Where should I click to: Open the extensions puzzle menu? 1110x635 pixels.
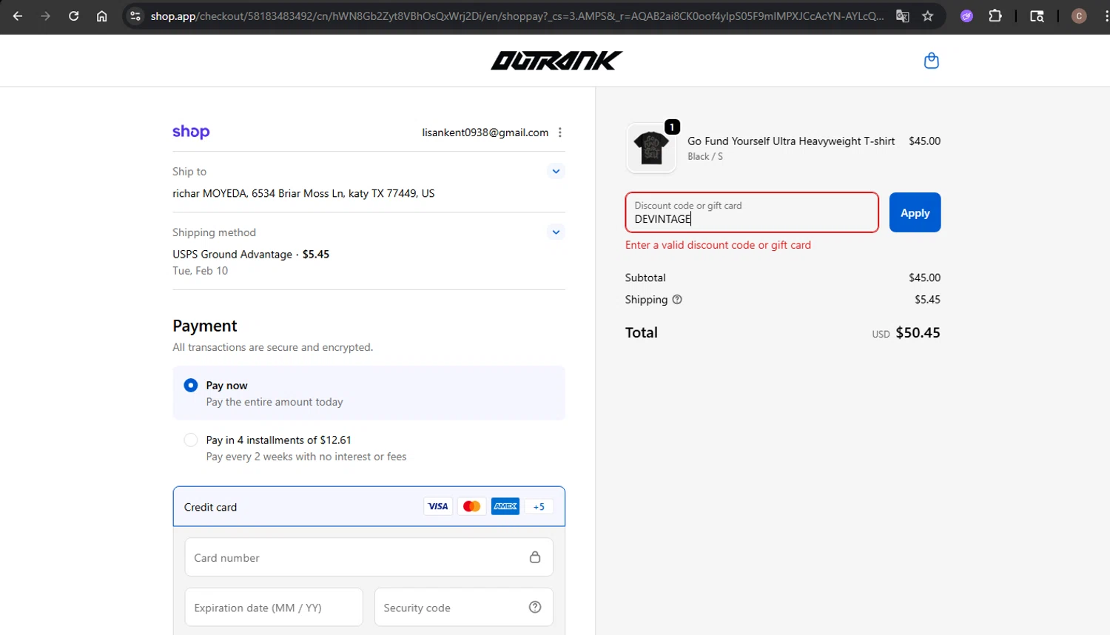tap(995, 16)
